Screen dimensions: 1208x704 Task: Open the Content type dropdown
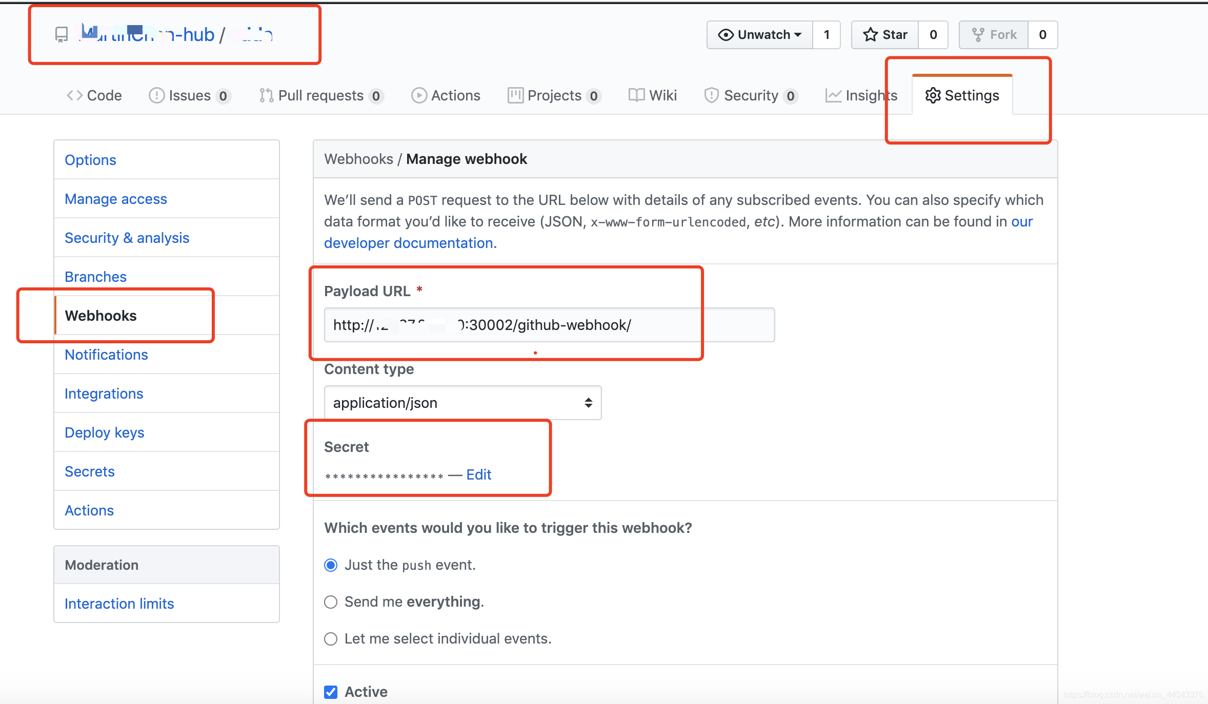coord(462,403)
